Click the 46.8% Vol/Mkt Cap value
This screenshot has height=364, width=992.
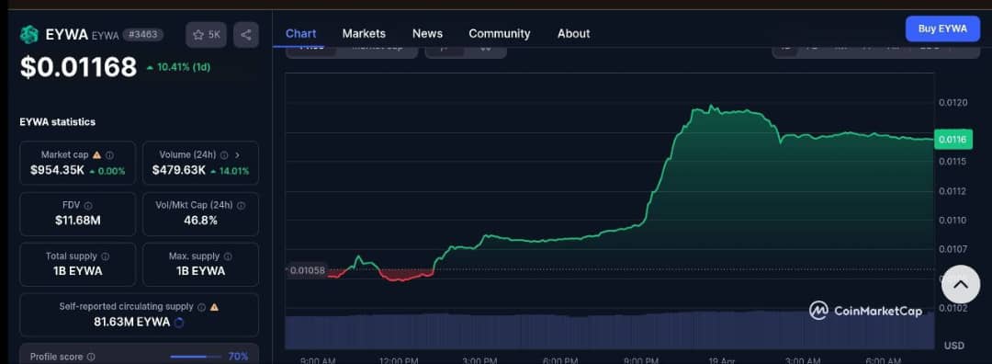(x=200, y=221)
